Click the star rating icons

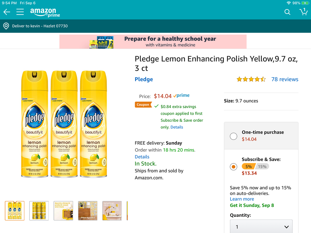(251, 80)
